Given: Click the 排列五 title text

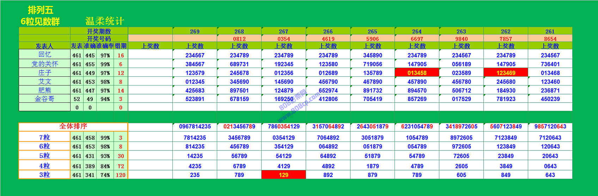Looking at the screenshot, I should pos(41,10).
